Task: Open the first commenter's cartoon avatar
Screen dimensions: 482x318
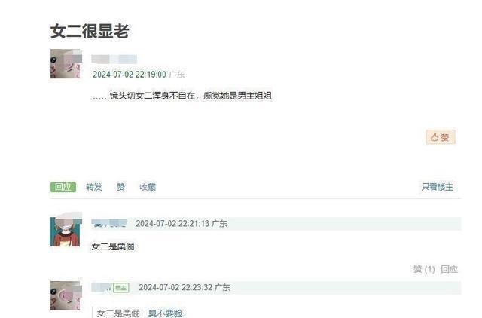Action: (66, 230)
